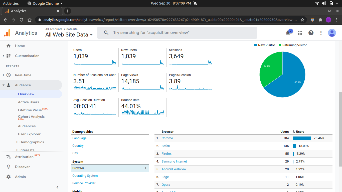Click Country demographics link
This screenshot has height=192, width=342.
[x=78, y=146]
